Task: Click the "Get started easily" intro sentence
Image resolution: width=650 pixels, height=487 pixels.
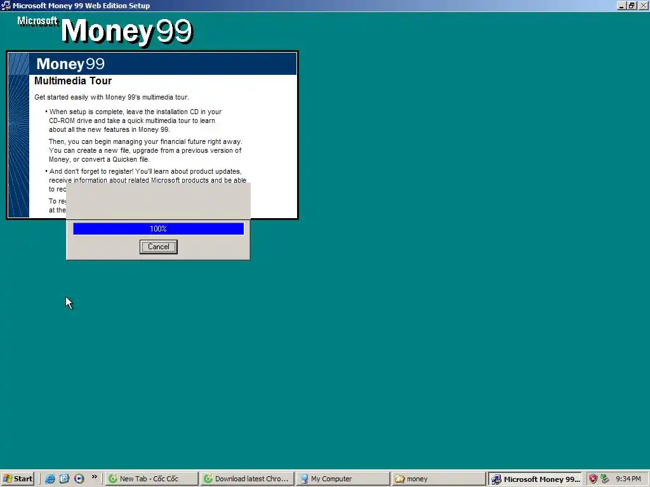Action: point(112,97)
